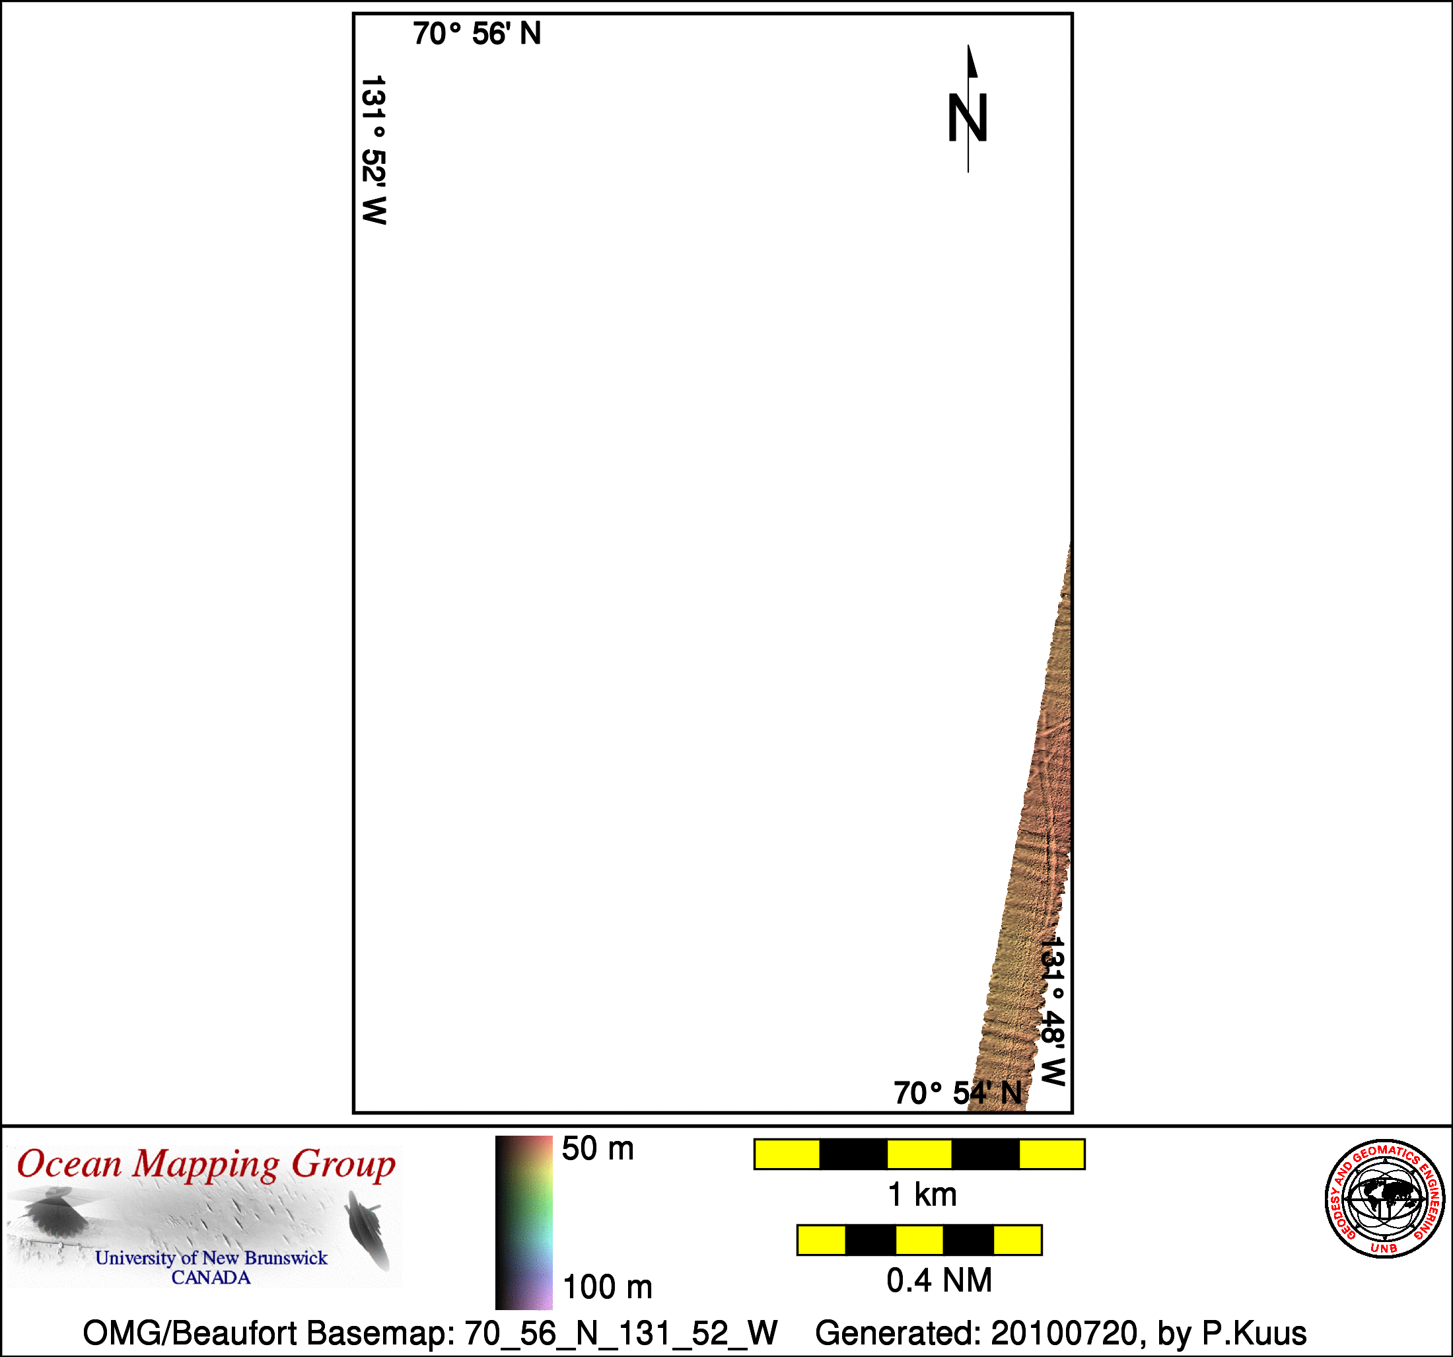This screenshot has width=1453, height=1357.
Task: Click the 131° 52' W longitude label
Action: click(x=373, y=150)
